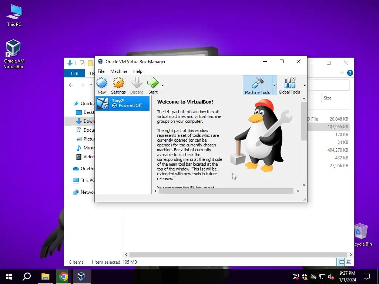Viewport: 379px width, 284px height.
Task: Select file row sized 27,966 KB
Action: click(329, 165)
